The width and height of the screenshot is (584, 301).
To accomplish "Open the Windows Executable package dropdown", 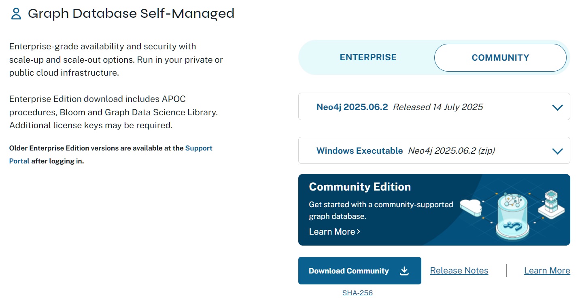I will coord(434,150).
